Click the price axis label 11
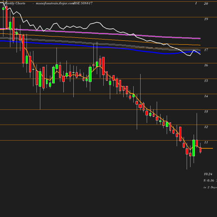217x217 pixels. pos(206,142)
